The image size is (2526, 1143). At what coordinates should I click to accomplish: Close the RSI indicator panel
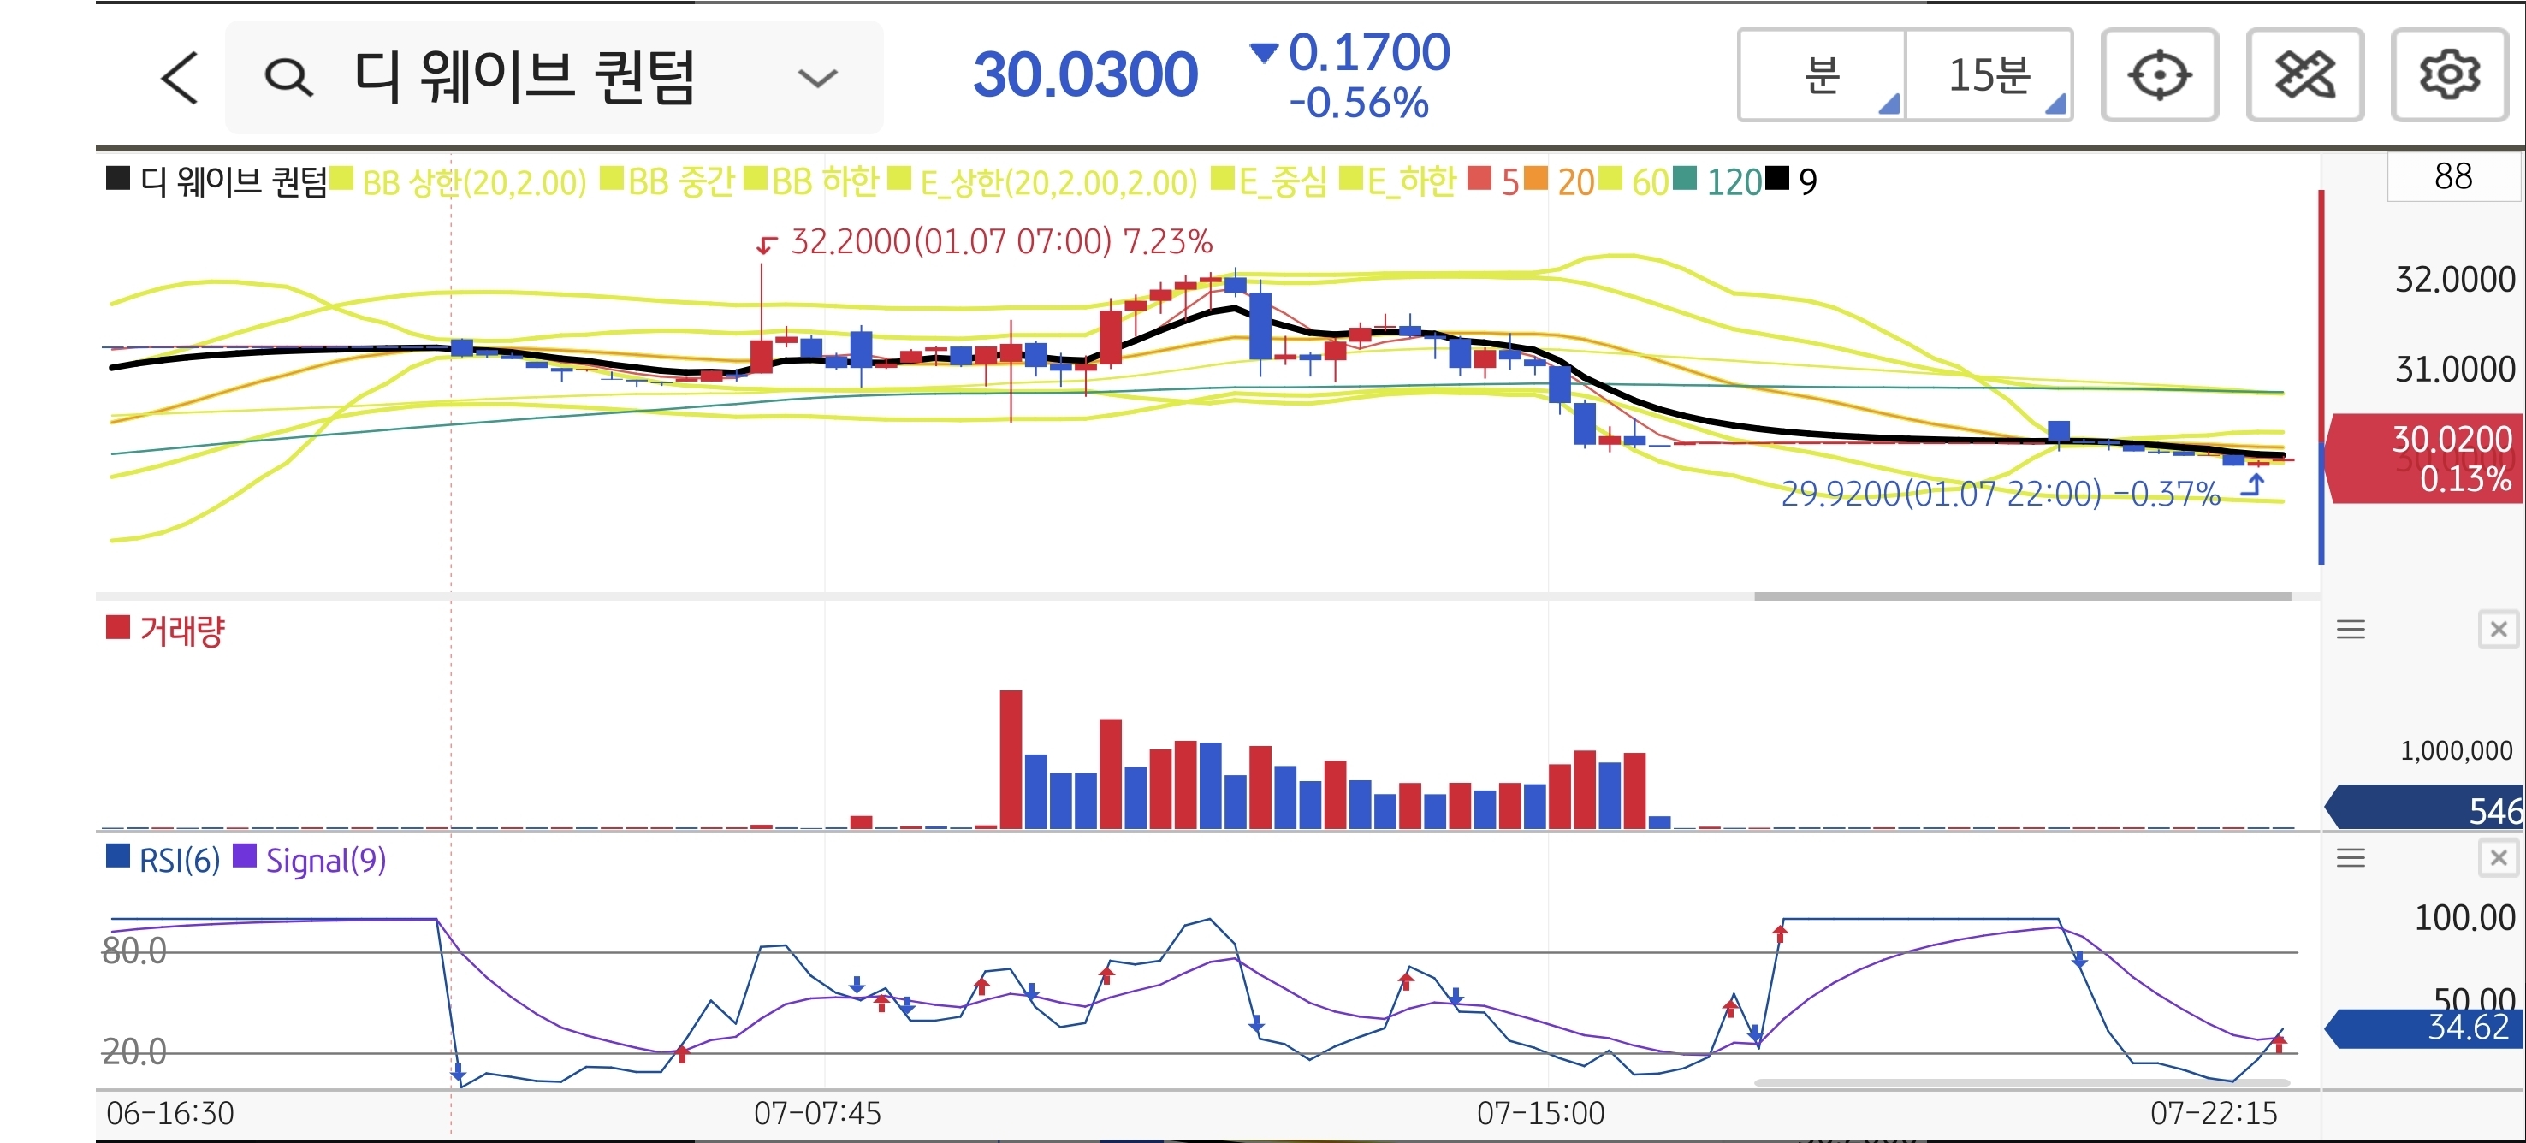pyautogui.click(x=2498, y=859)
